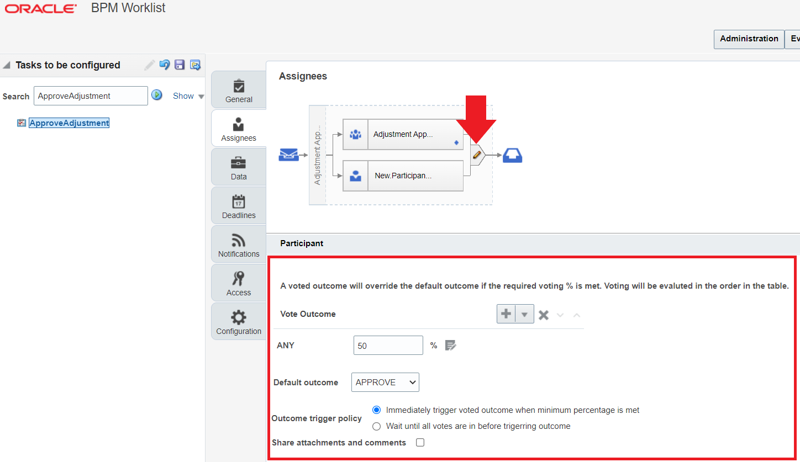Screen dimensions: 800x462
Task: Click the Oracle logo
Action: [41, 9]
